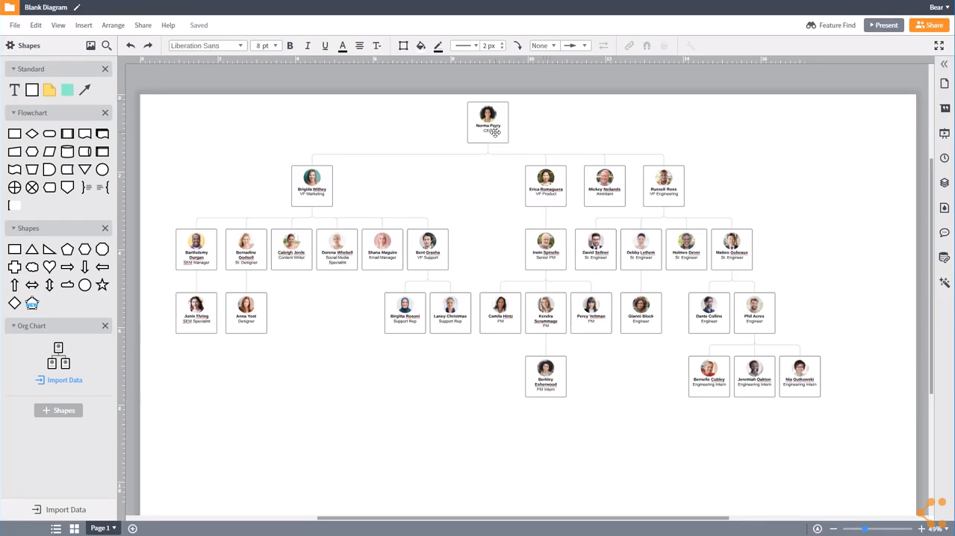Open the Comments panel icon

coord(945,232)
